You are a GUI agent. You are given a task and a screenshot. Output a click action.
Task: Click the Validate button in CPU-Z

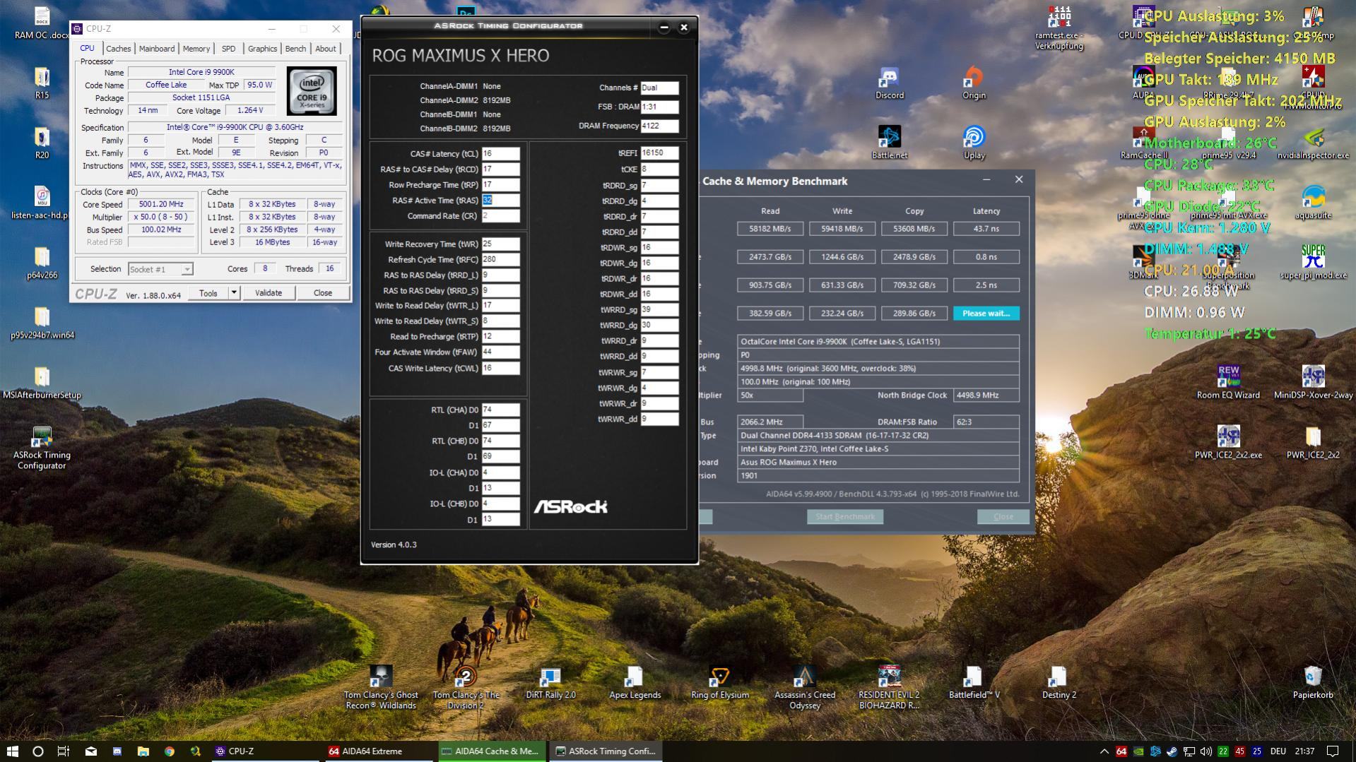[268, 293]
